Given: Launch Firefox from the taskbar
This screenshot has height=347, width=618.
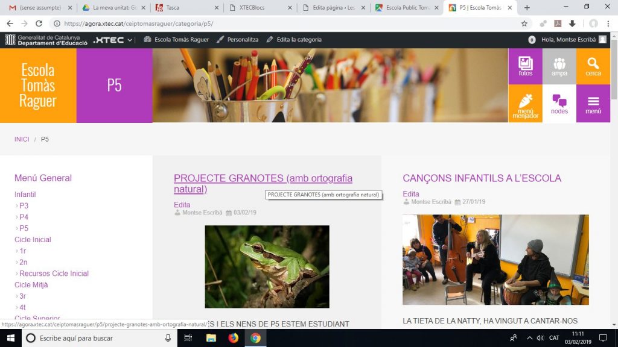Looking at the screenshot, I should [x=234, y=338].
